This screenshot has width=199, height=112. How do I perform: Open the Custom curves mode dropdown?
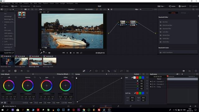tap(137, 74)
